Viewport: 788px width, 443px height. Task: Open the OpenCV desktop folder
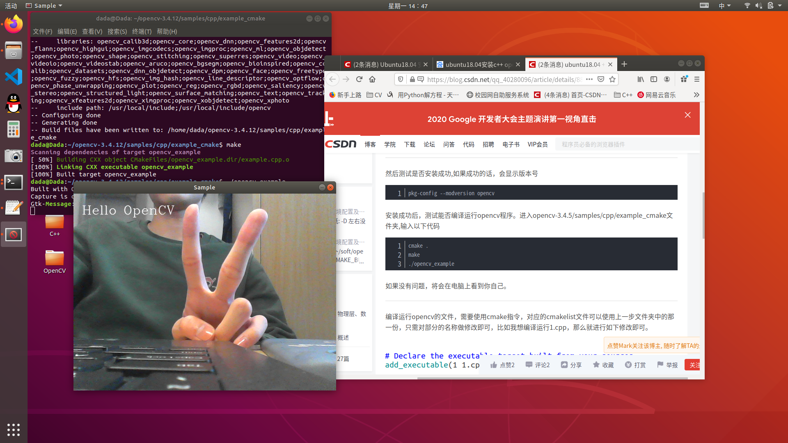coord(55,261)
